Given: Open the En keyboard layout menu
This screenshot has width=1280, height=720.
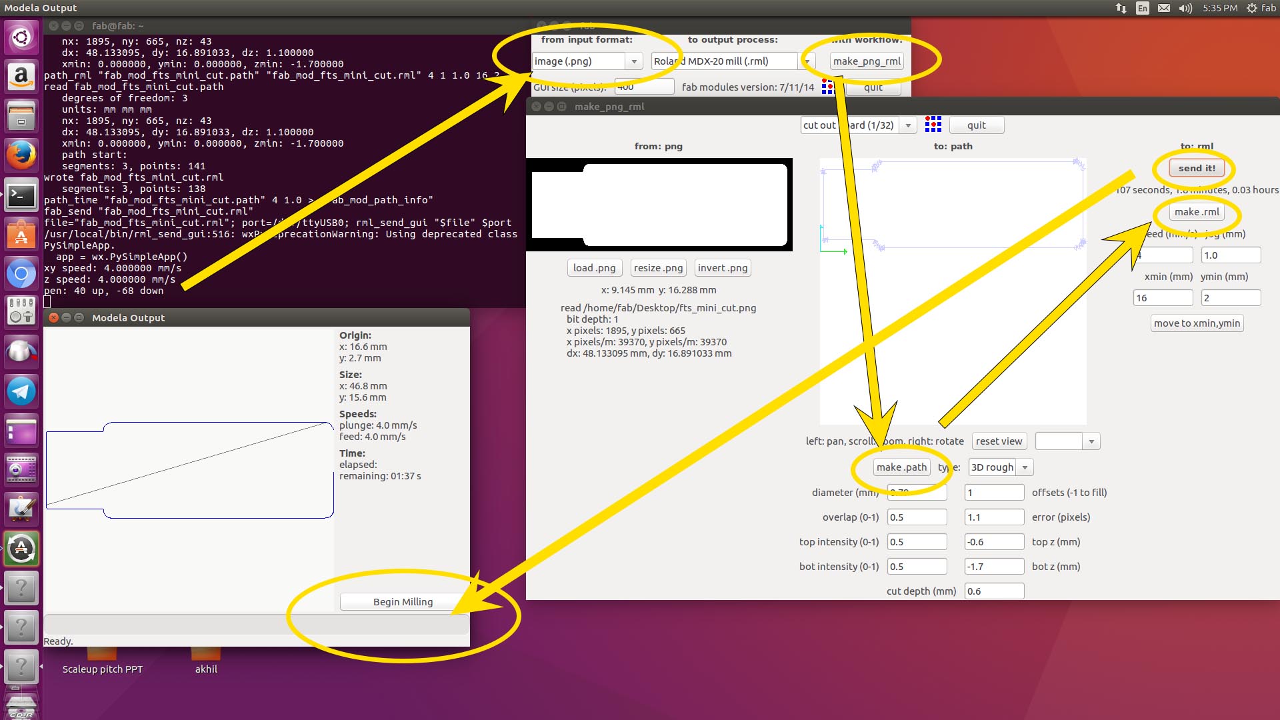Looking at the screenshot, I should 1143,8.
